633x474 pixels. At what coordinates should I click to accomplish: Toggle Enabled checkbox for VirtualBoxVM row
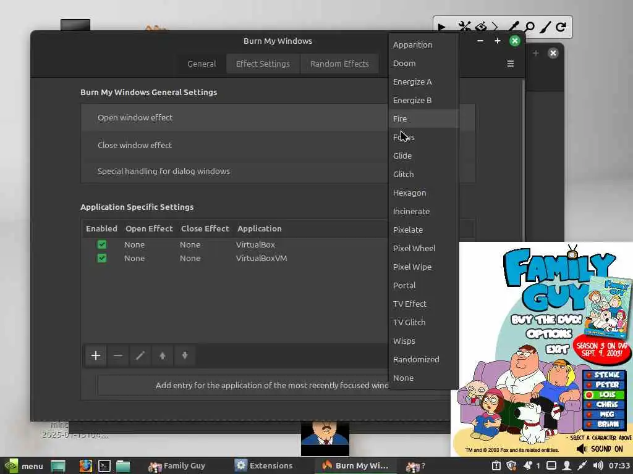[102, 258]
